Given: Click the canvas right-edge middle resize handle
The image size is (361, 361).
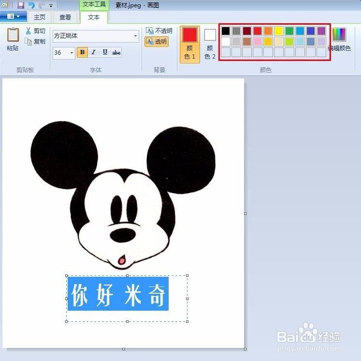Looking at the screenshot, I should [x=245, y=214].
